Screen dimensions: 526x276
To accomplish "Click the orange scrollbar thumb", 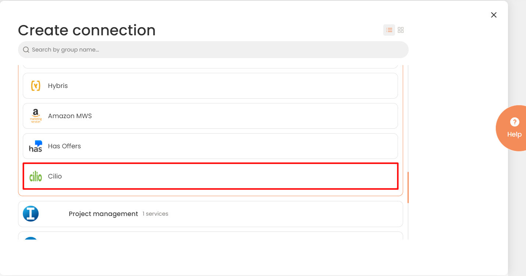I will 408,187.
